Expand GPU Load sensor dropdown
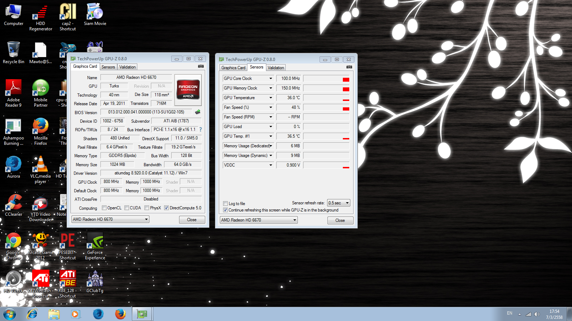This screenshot has height=321, width=572. 271,127
